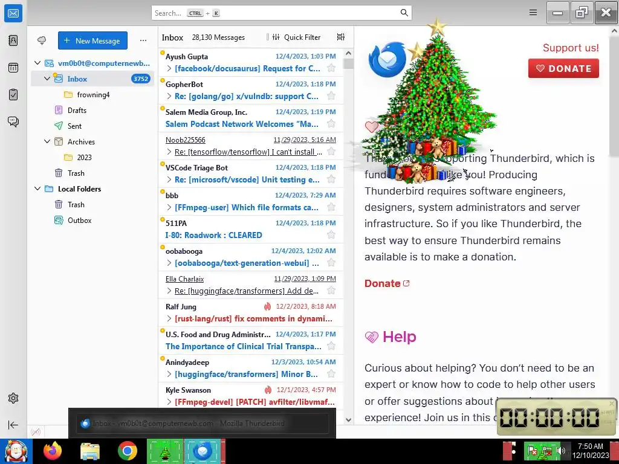
Task: Expand the Ralf Jung rust-lang thread
Action: 169,318
